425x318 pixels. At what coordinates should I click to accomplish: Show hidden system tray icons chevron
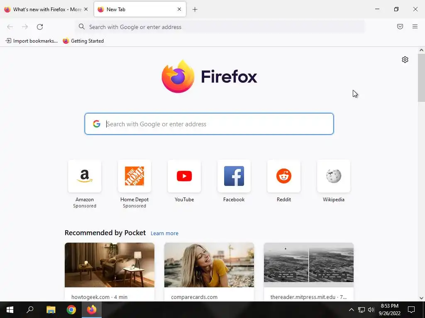coord(351,310)
